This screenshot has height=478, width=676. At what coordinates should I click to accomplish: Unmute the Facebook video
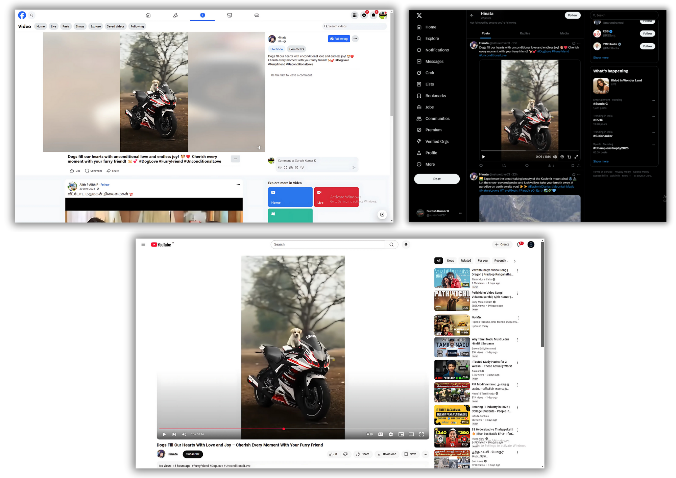(259, 147)
